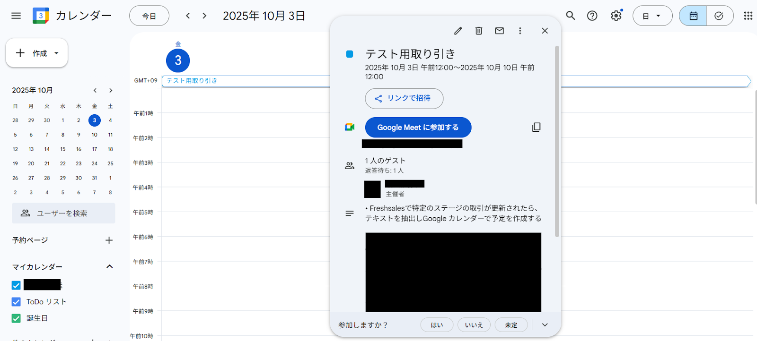Select October 18 in mini calendar

pyautogui.click(x=110, y=149)
